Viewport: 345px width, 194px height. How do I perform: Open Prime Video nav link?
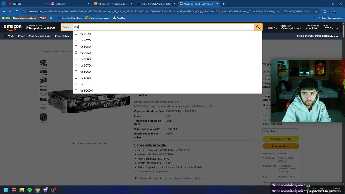point(62,36)
